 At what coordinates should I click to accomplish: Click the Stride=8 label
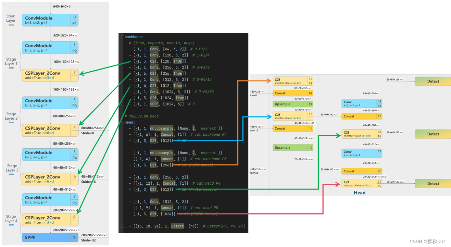[x=88, y=133]
